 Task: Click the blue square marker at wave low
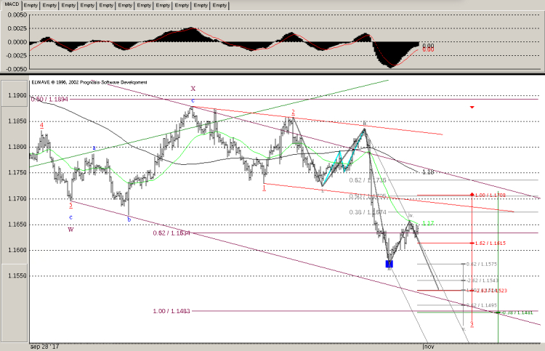point(389,263)
